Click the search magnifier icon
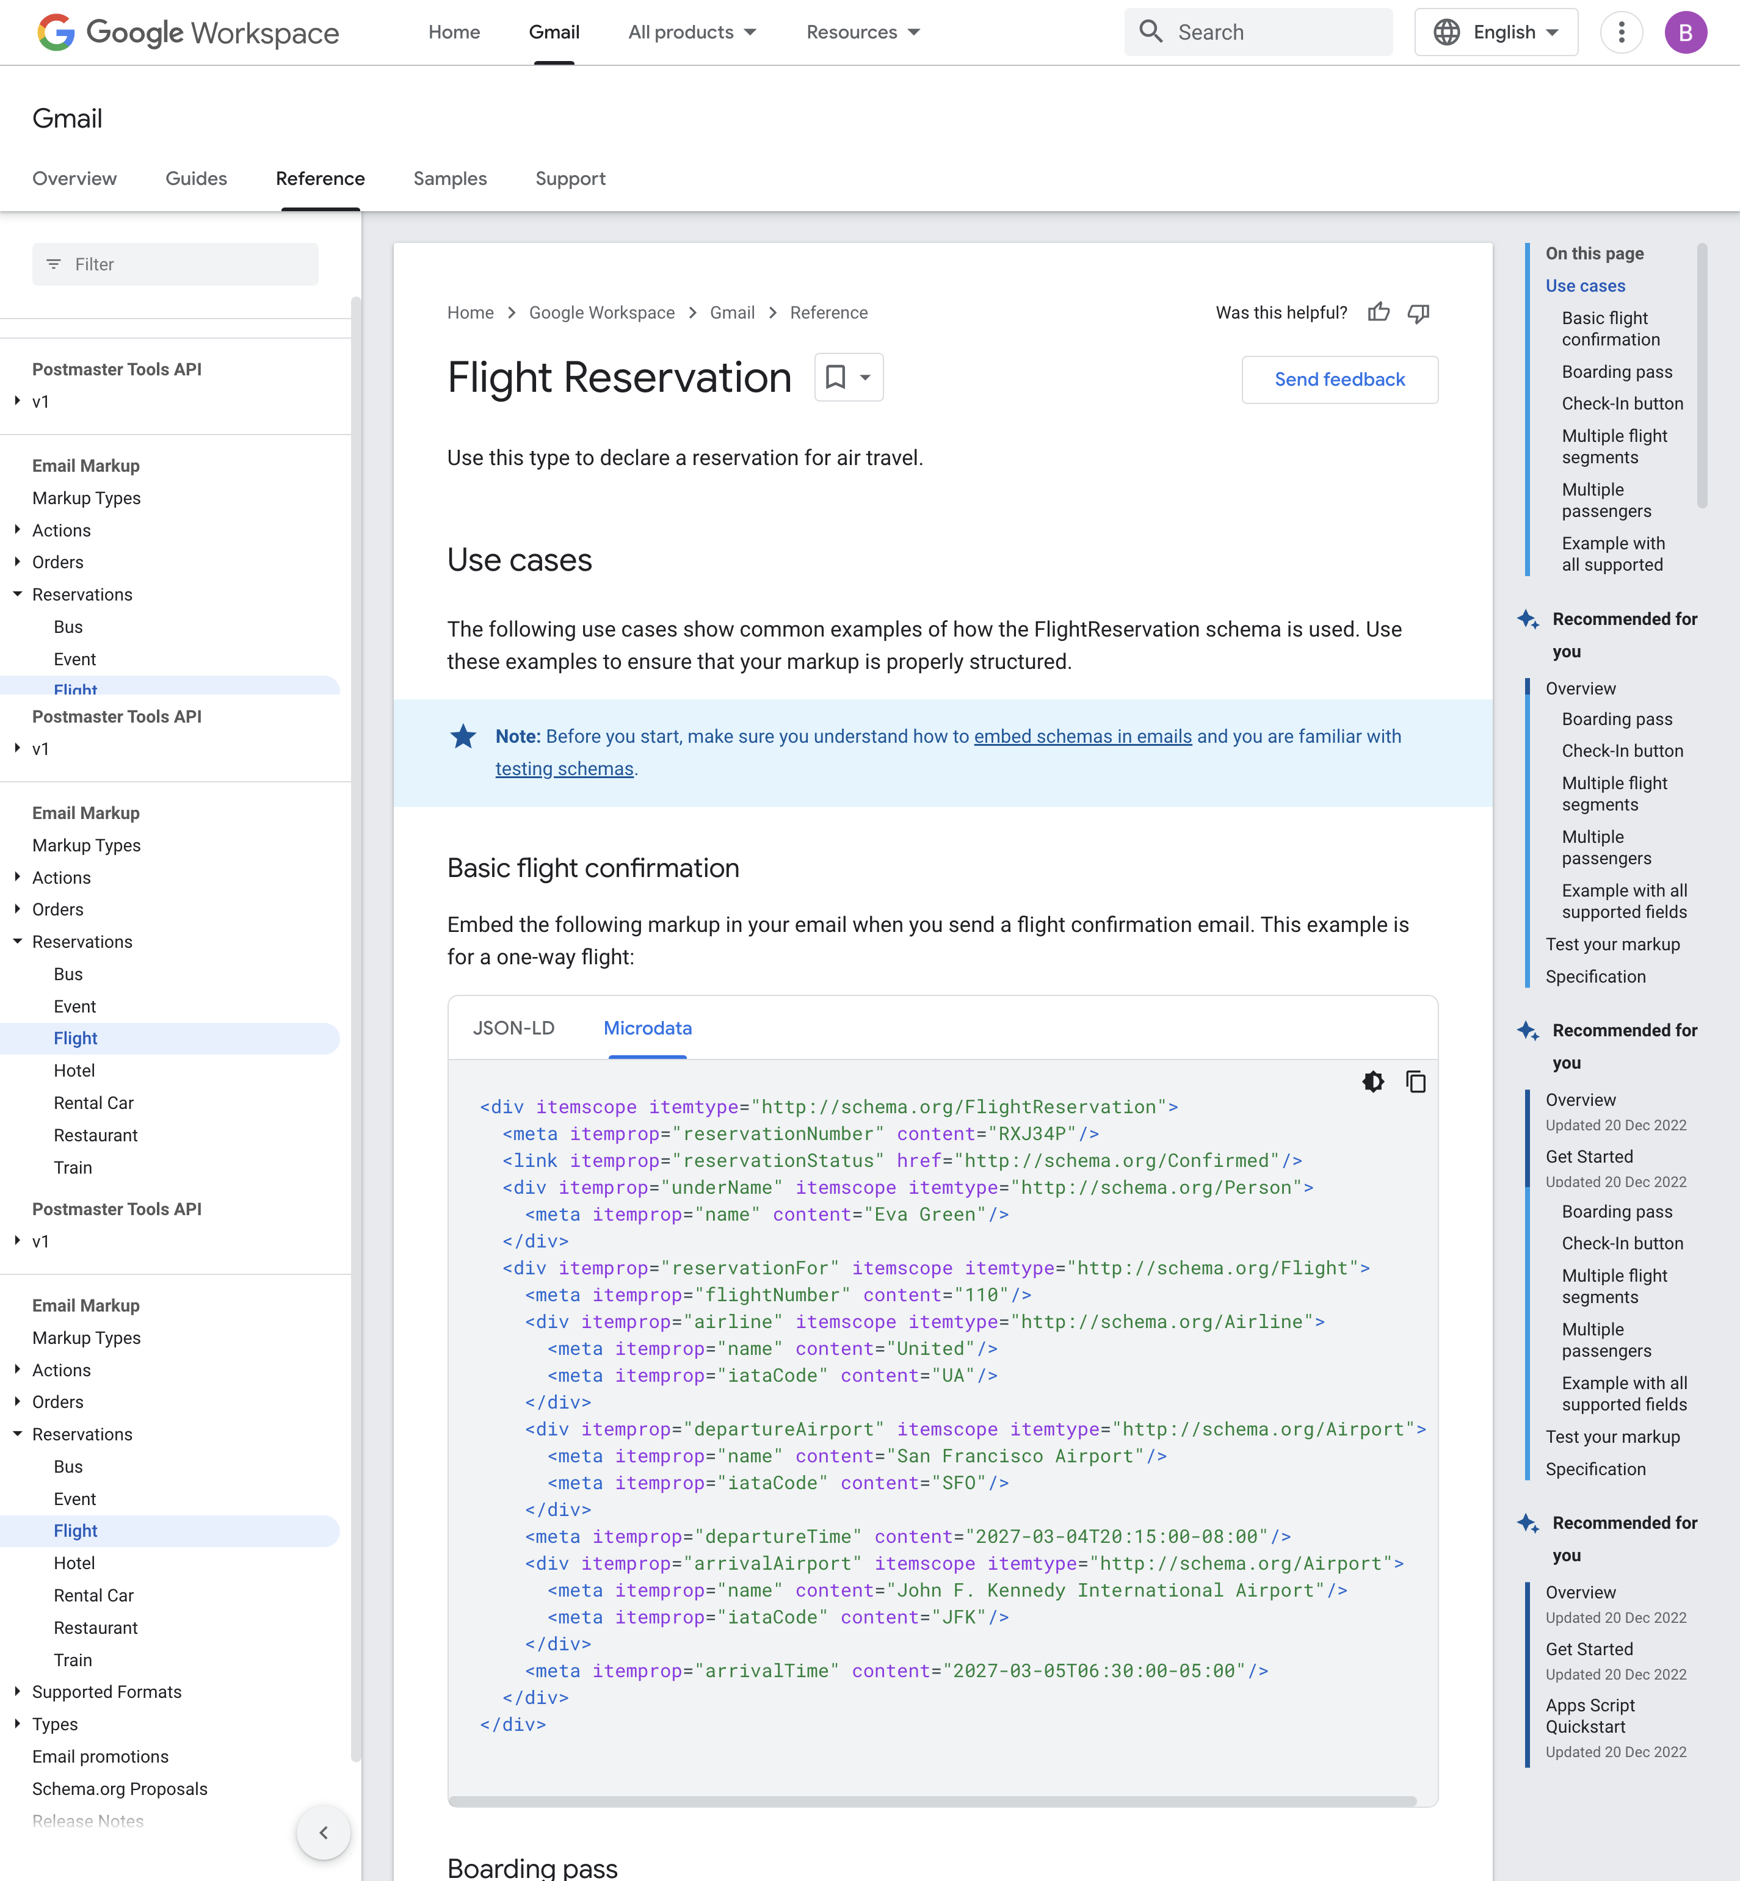 1151,32
